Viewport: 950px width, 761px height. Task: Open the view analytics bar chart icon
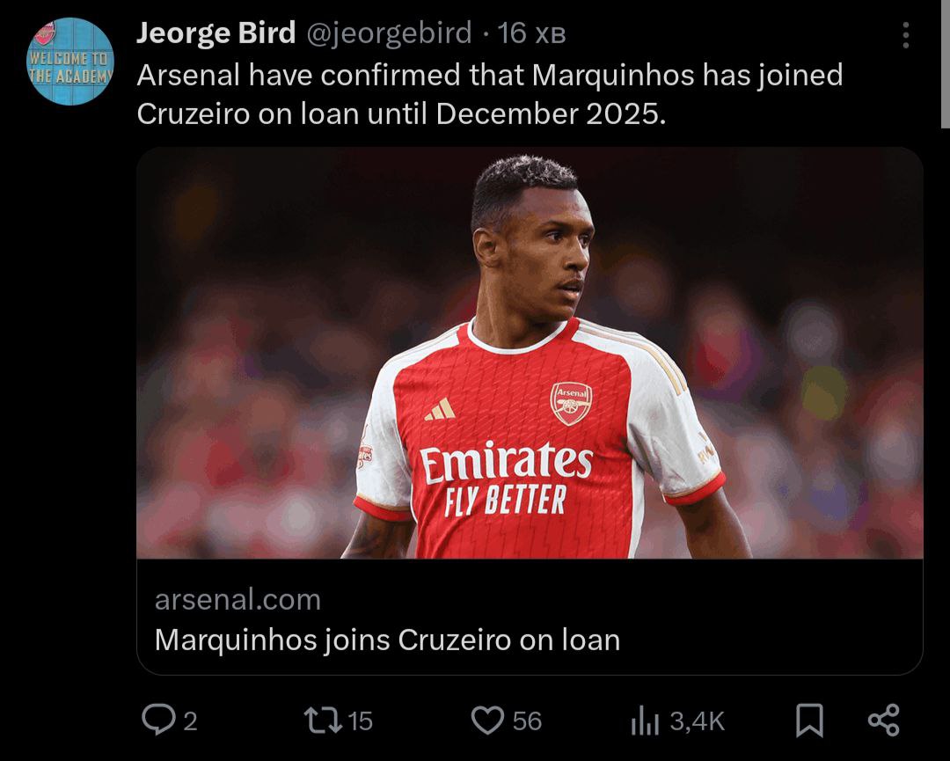tap(645, 722)
